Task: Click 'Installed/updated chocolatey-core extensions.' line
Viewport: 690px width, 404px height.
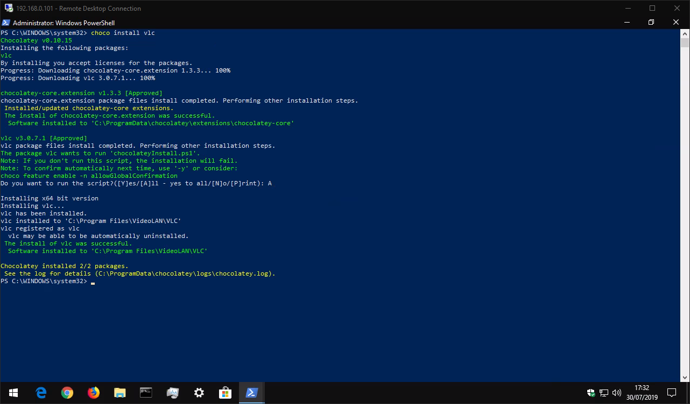Action: [89, 108]
